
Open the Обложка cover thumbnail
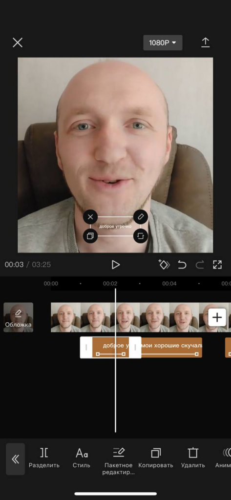(x=18, y=317)
